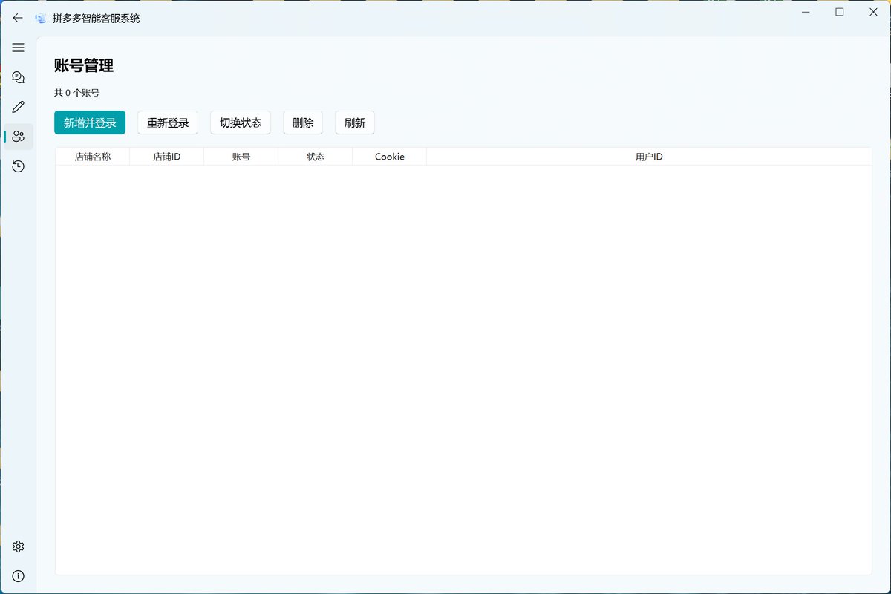
Task: Close the application window
Action: click(x=874, y=12)
